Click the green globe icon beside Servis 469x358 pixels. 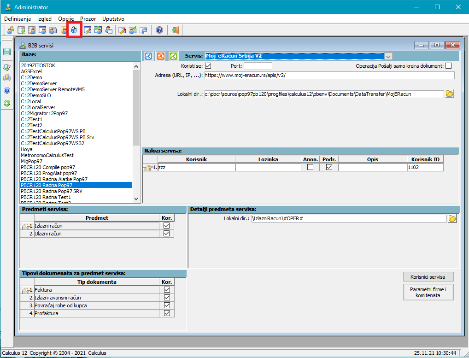pos(173,56)
